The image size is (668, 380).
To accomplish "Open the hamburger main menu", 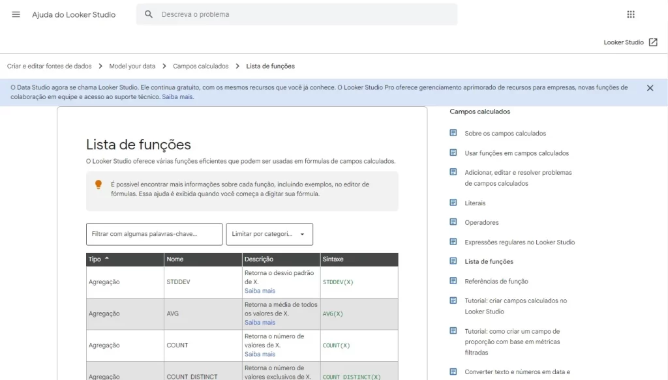I will 16,14.
